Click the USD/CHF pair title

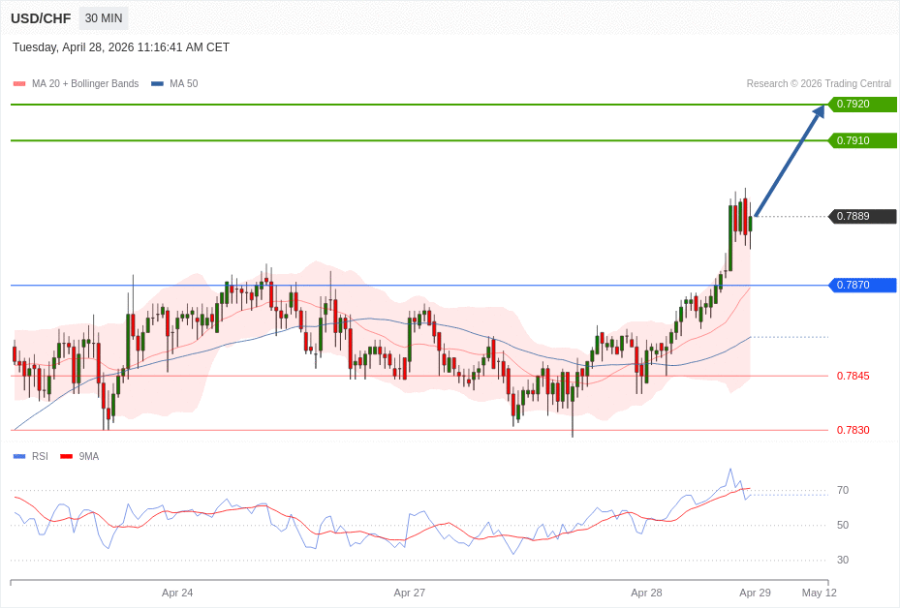[41, 18]
